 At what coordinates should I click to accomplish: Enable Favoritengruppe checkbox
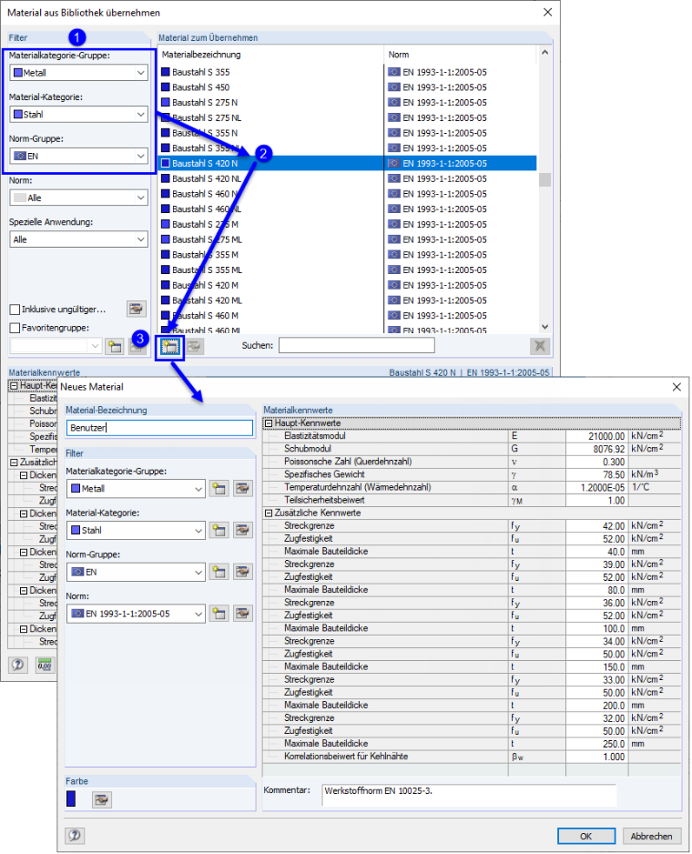(x=15, y=328)
